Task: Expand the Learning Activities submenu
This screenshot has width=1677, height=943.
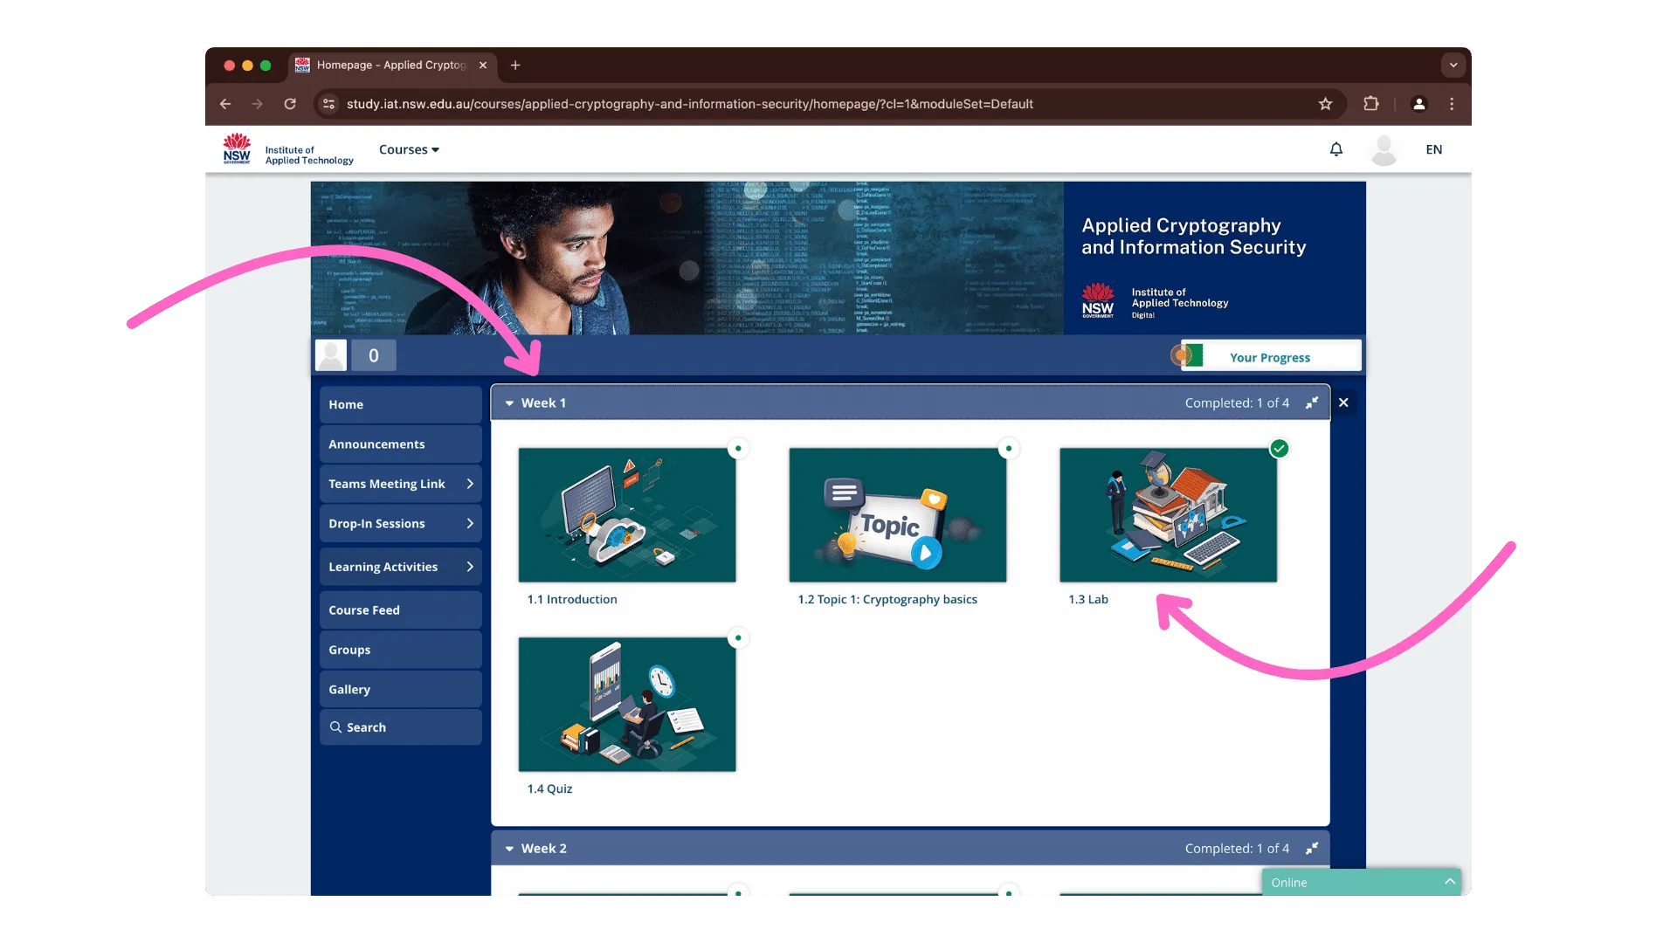Action: [470, 567]
